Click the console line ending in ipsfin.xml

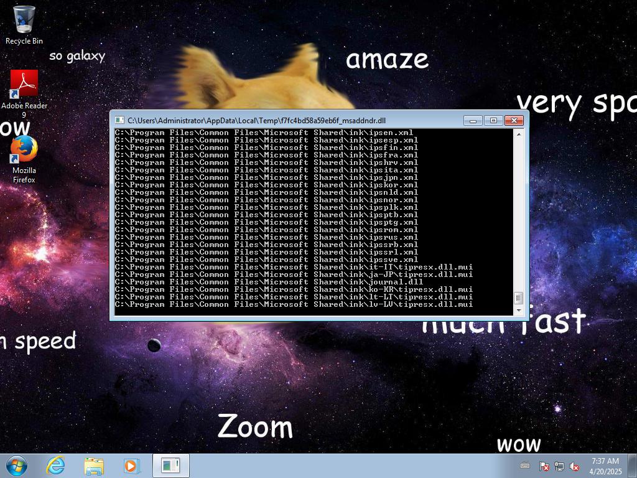266,148
